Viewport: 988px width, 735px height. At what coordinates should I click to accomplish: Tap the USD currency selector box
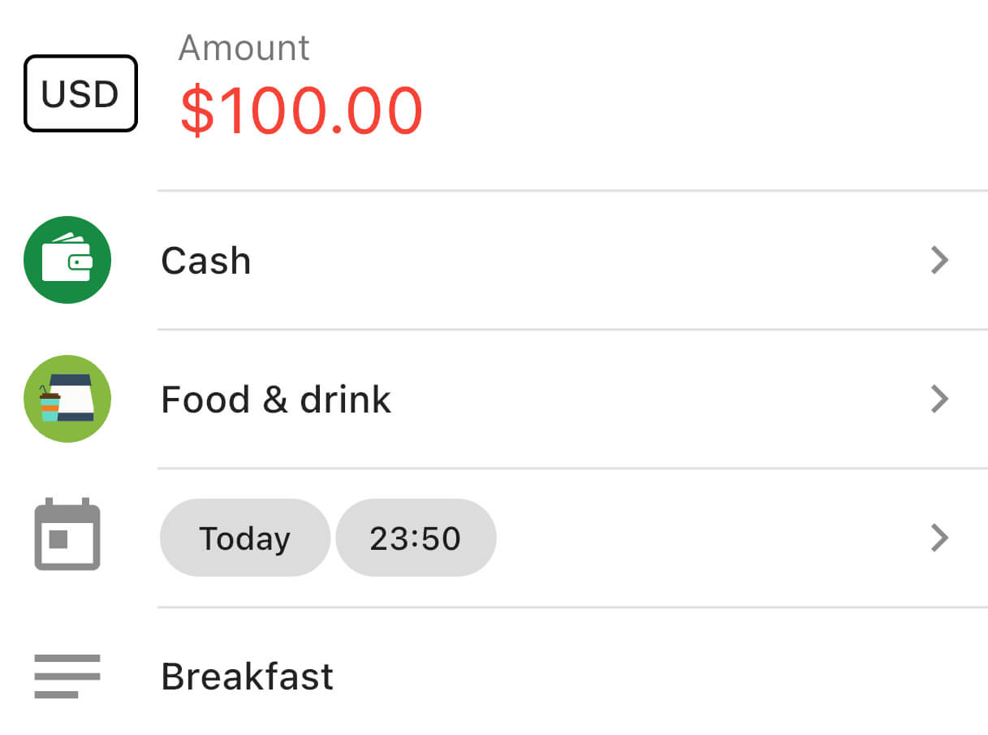coord(80,93)
